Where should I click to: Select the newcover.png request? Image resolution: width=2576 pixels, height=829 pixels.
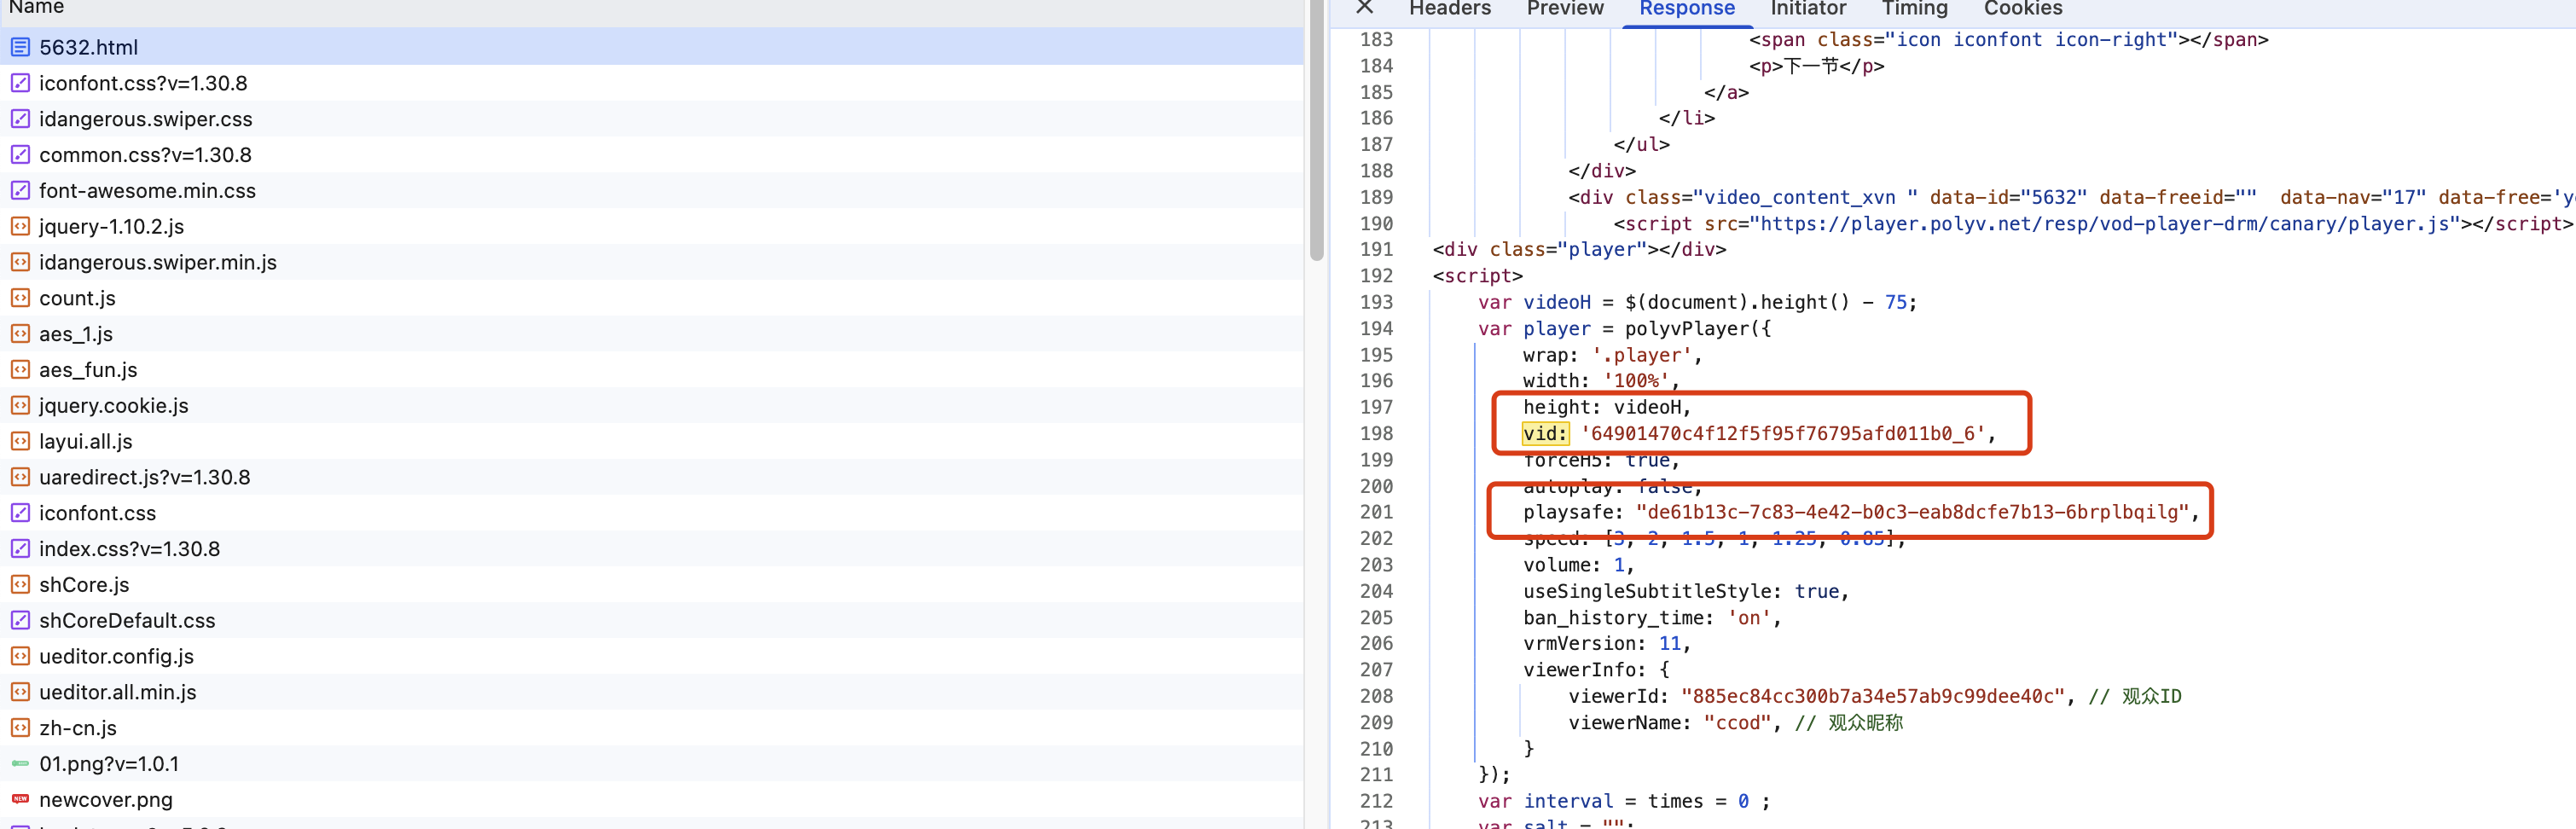pos(652,799)
